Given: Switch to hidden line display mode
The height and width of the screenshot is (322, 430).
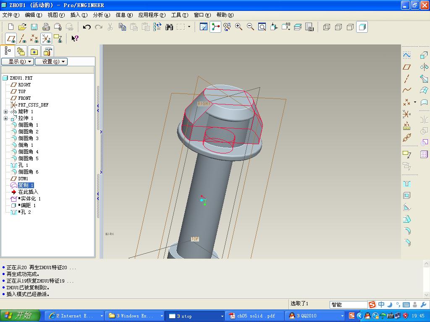Looking at the screenshot, I should (x=338, y=27).
